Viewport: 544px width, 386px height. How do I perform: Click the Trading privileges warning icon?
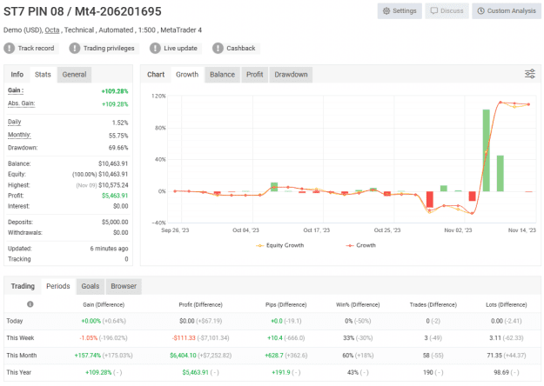tap(75, 48)
